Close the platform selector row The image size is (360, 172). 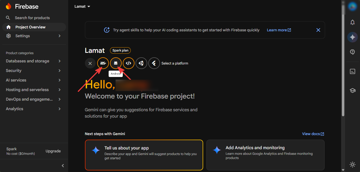coord(90,63)
